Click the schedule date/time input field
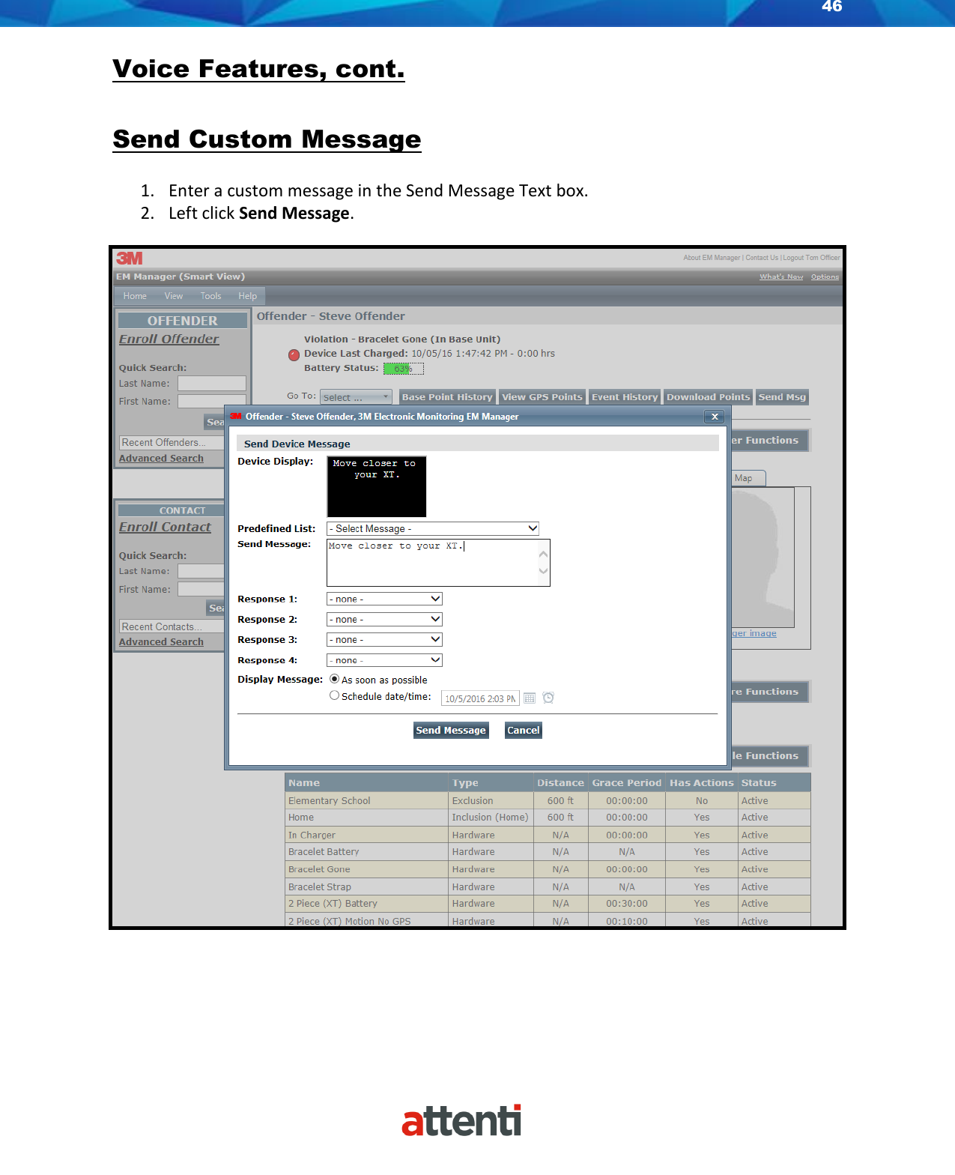Image resolution: width=955 pixels, height=1175 pixels. 480,698
